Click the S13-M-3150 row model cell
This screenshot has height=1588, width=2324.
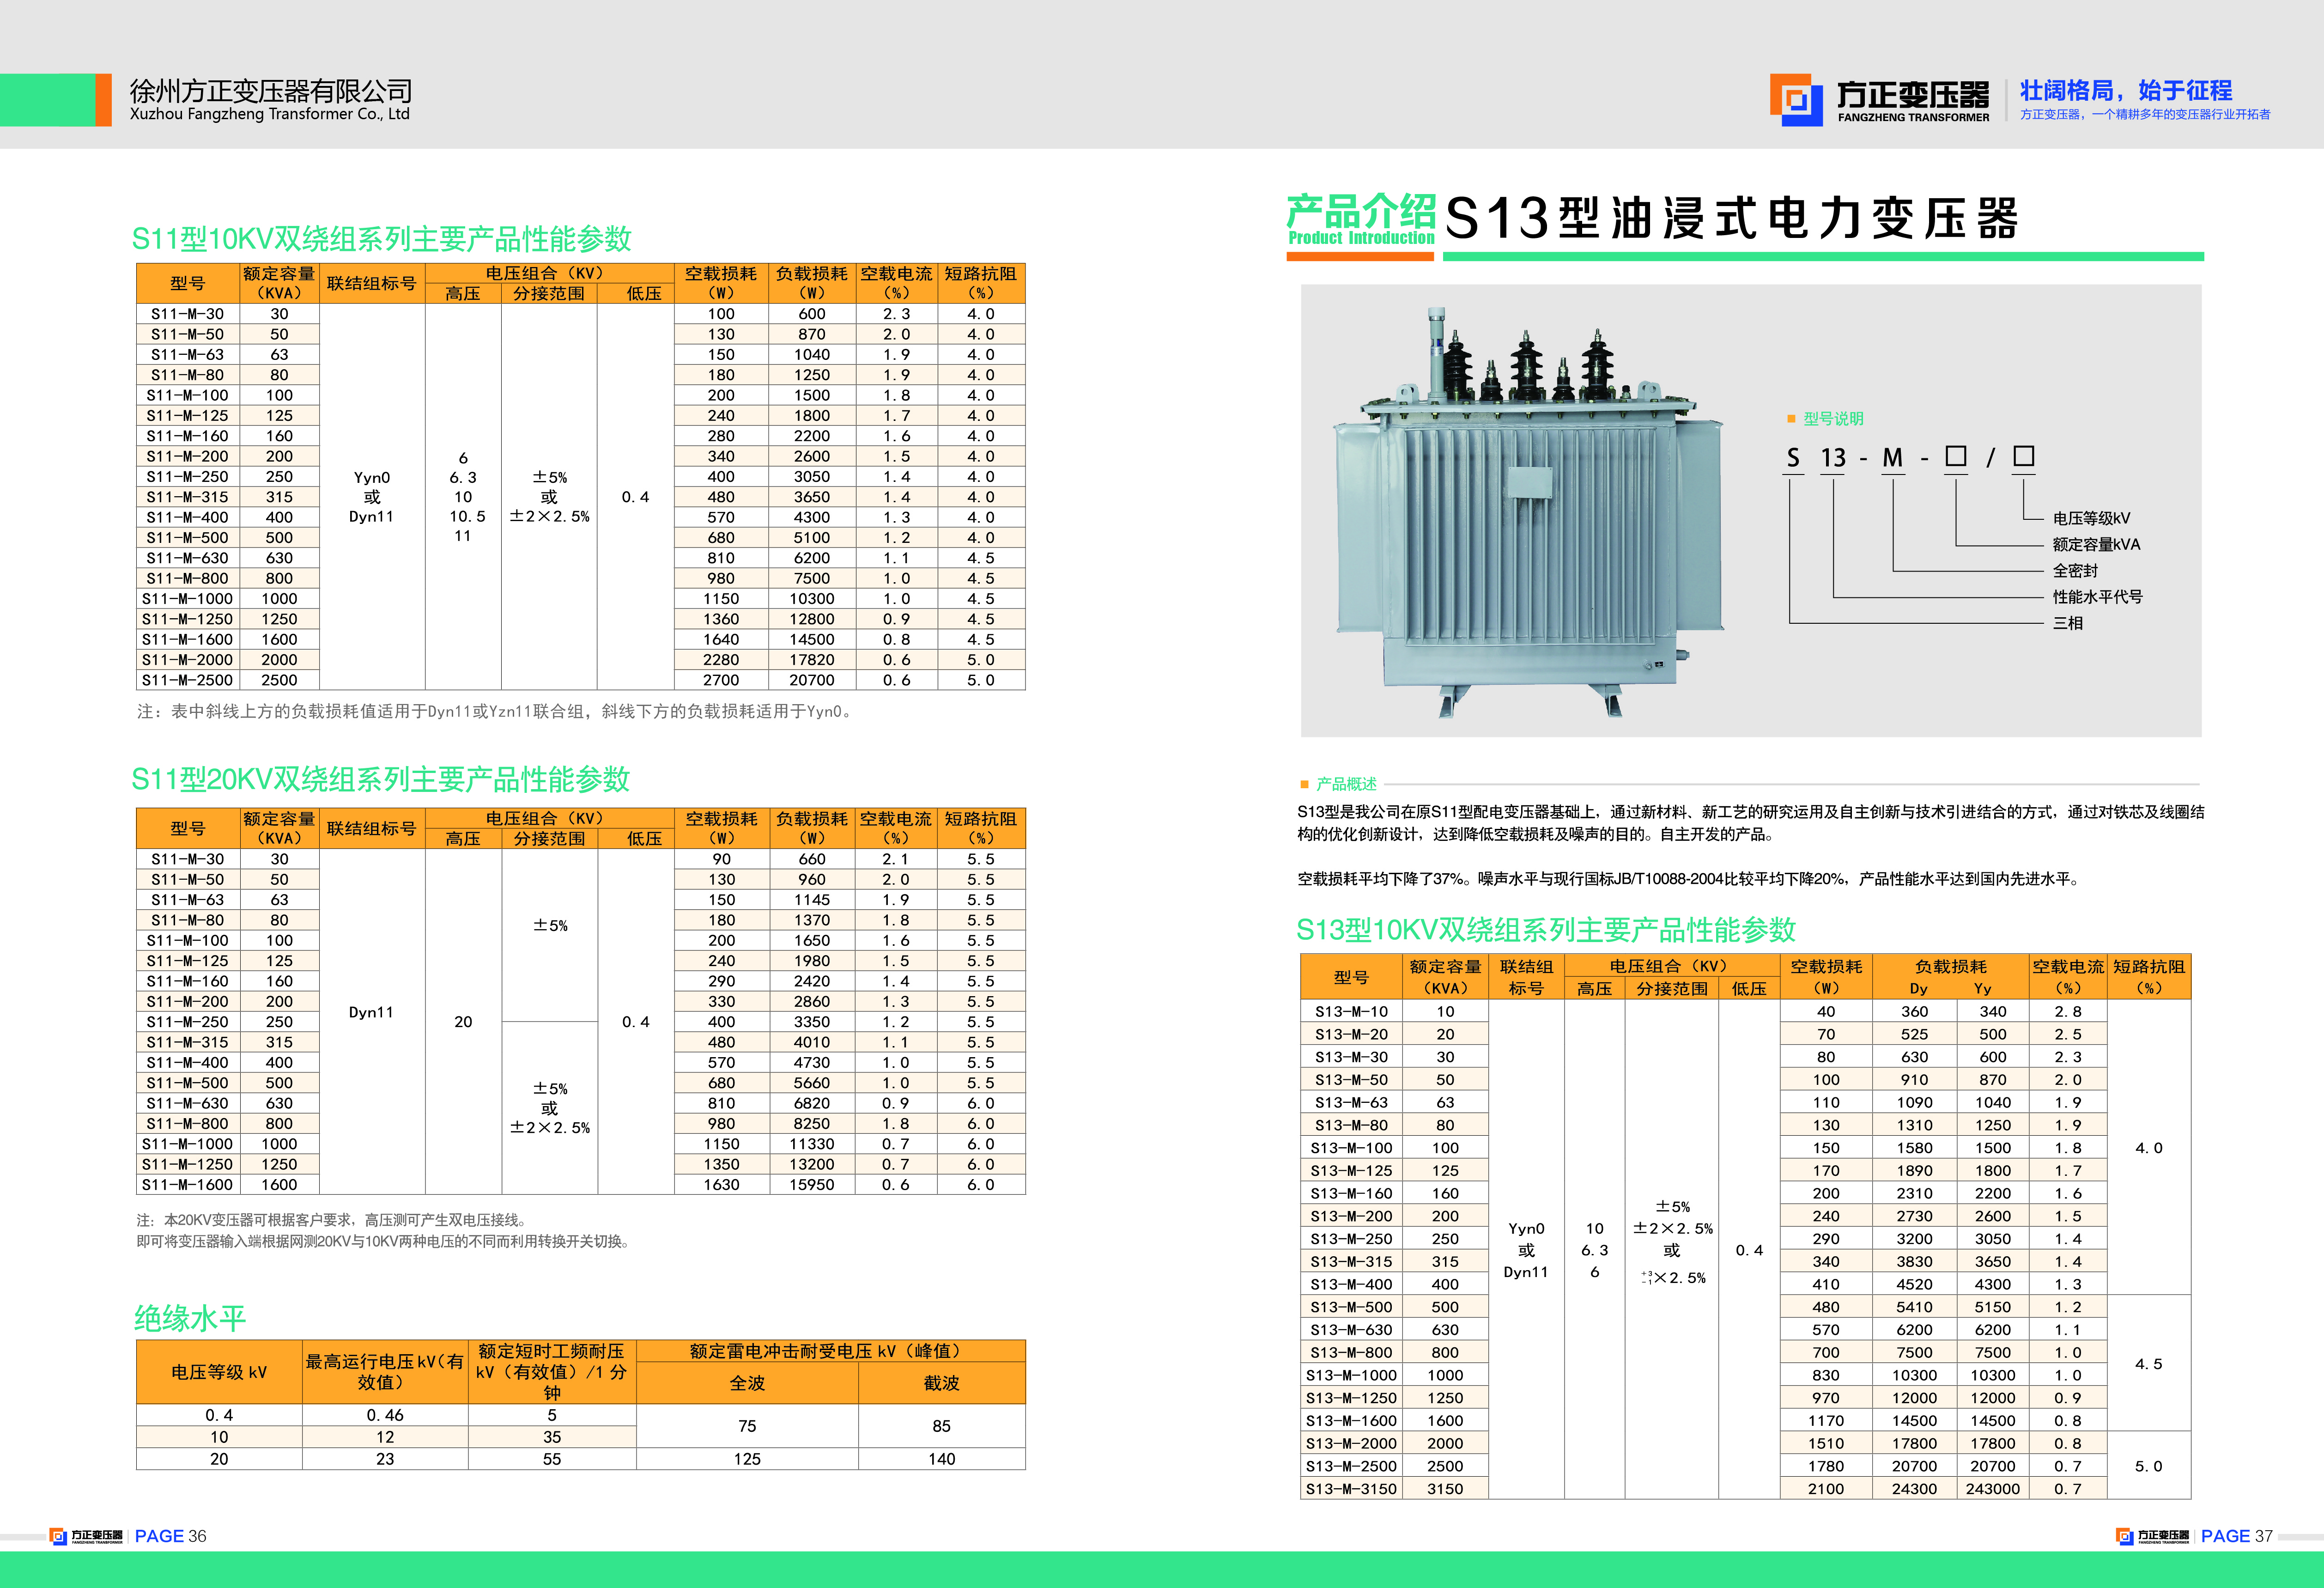click(1351, 1489)
